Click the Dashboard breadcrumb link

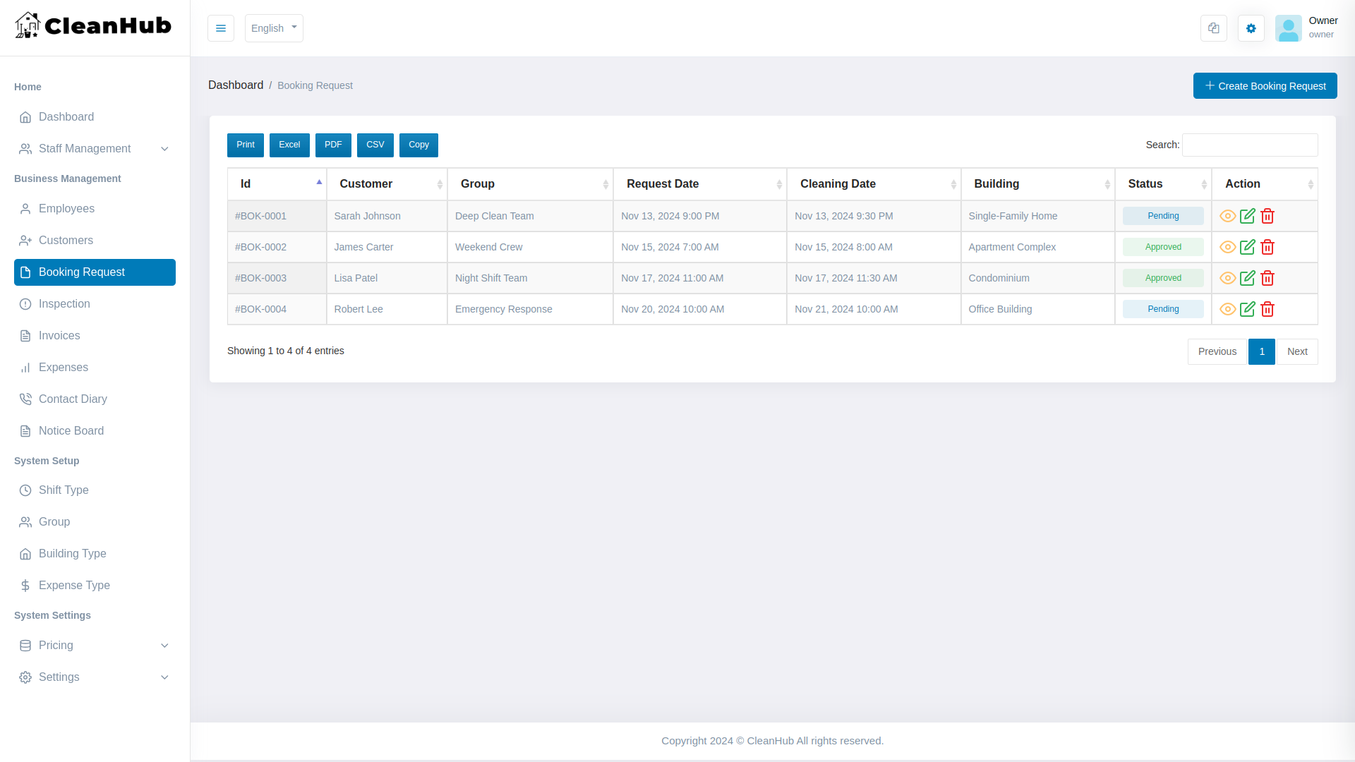tap(236, 85)
